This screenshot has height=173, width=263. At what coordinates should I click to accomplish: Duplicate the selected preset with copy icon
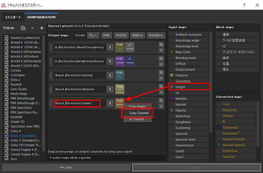[x=23, y=28]
